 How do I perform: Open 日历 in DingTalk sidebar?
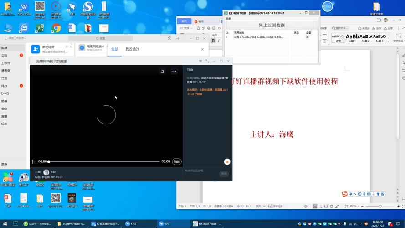pos(4,78)
